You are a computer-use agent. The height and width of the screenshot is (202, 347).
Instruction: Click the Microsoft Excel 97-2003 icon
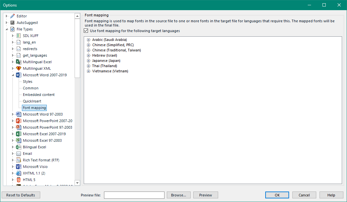pos(19,140)
